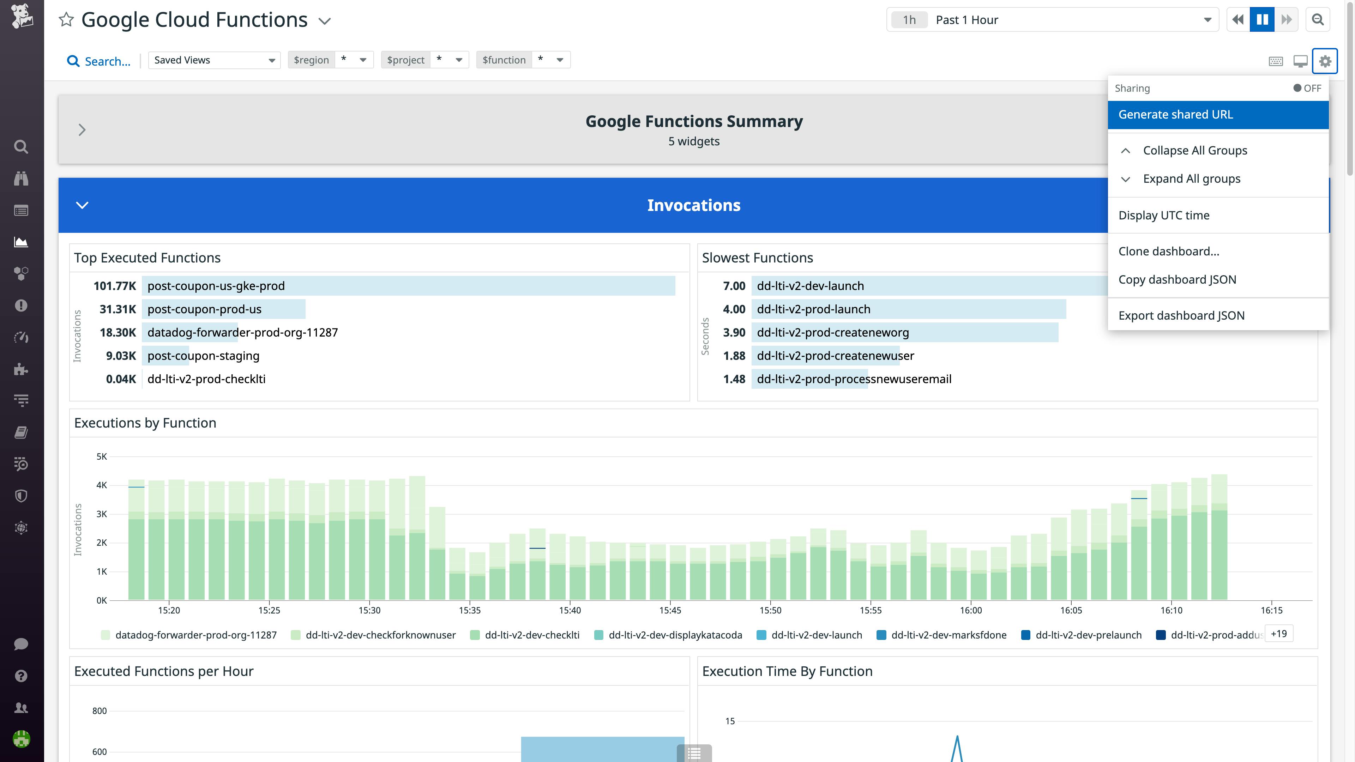Open the Integrations puzzle piece icon
The width and height of the screenshot is (1355, 762).
tap(21, 369)
